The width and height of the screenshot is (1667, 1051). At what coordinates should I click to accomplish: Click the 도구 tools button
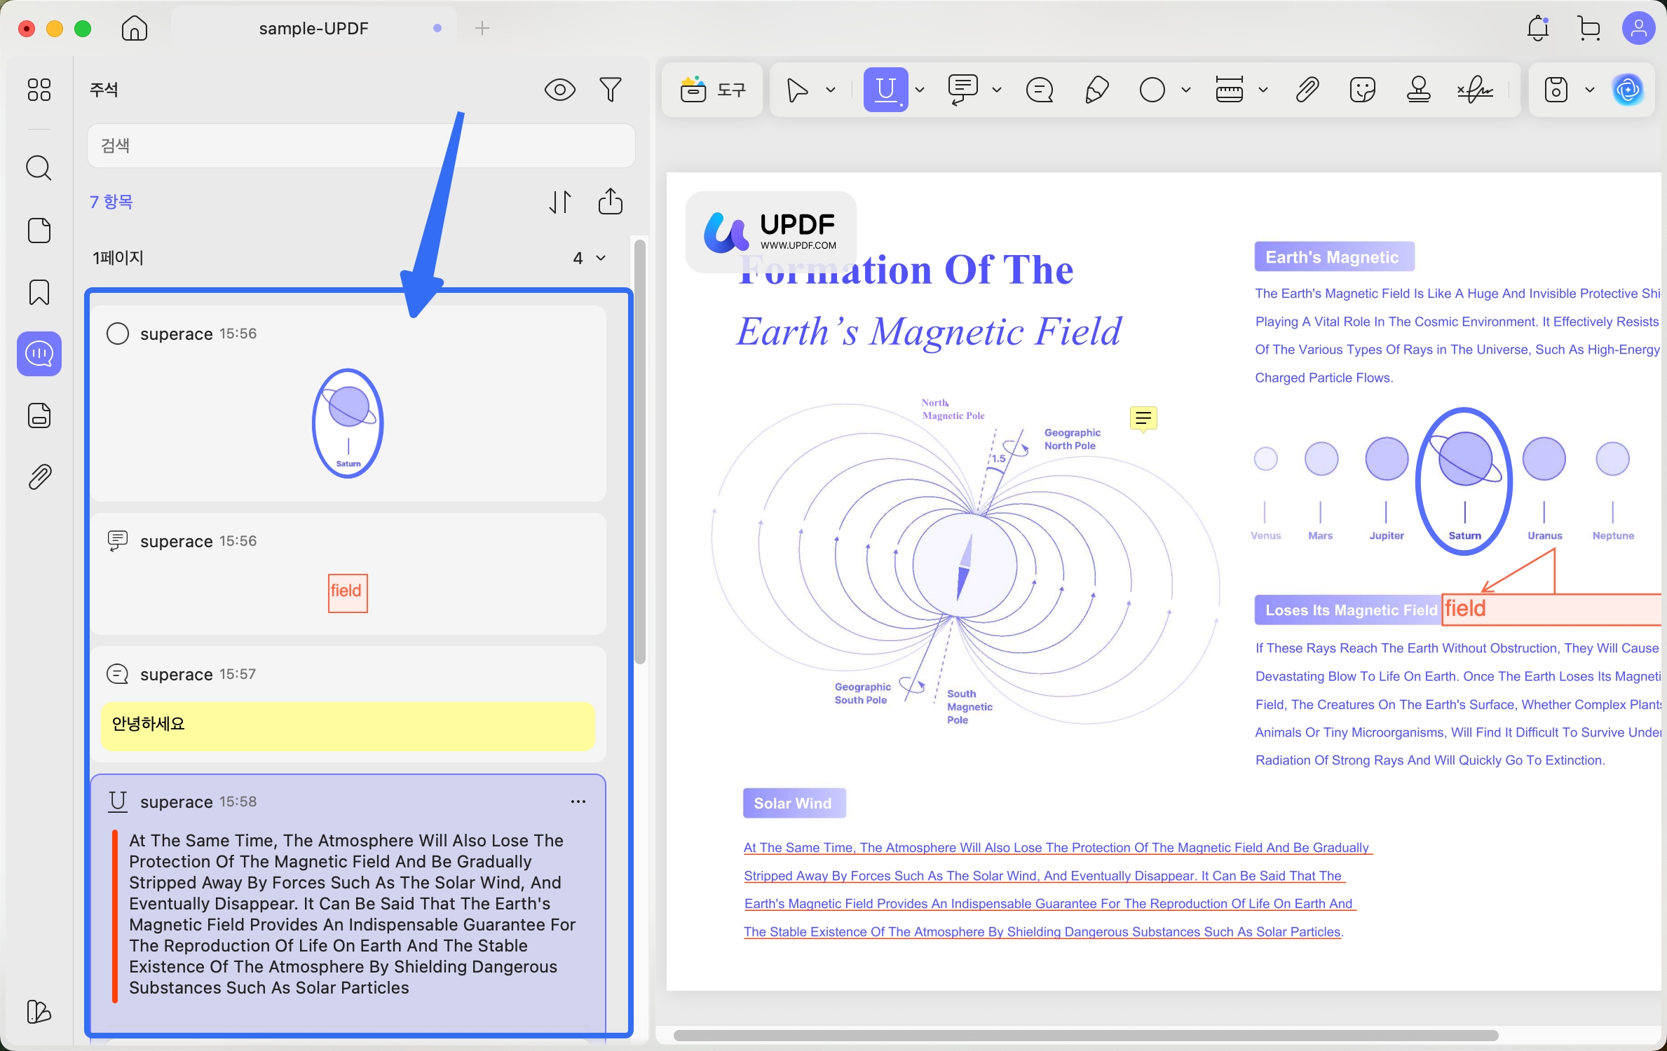coord(712,90)
